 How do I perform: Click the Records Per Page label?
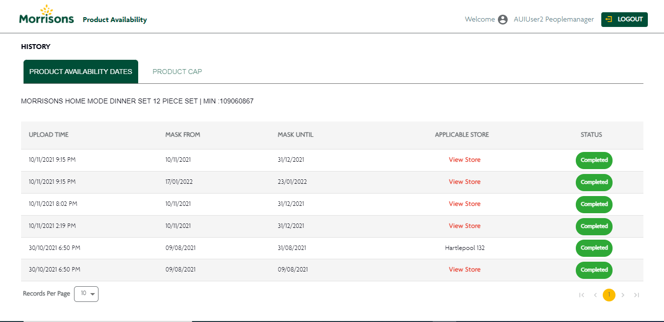47,294
